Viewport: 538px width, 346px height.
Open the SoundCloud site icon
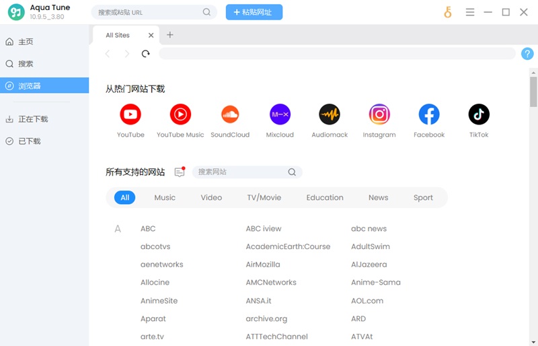230,114
